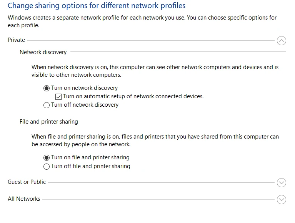This screenshot has height=223, width=295.
Task: Select Turn on file and printer sharing radio
Action: pos(47,157)
